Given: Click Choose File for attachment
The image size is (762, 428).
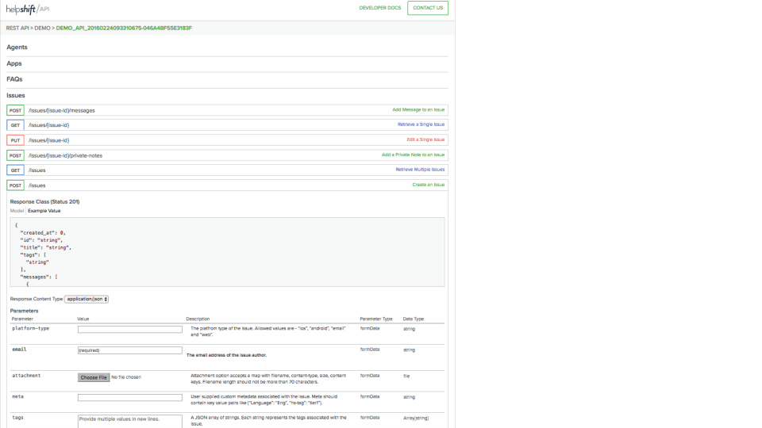Looking at the screenshot, I should tap(94, 377).
